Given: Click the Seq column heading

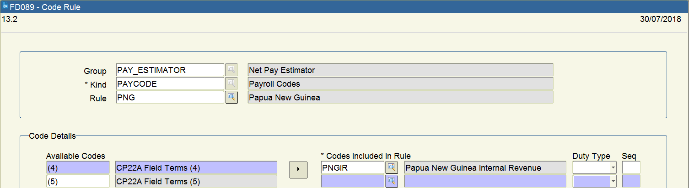Looking at the screenshot, I should point(629,156).
